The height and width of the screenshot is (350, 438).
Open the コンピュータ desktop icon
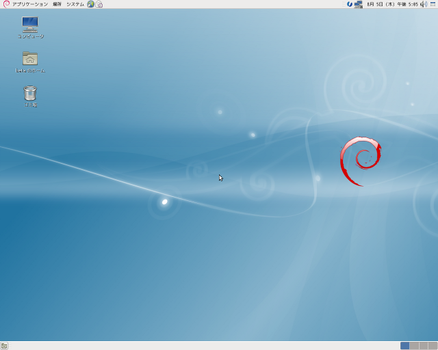click(30, 27)
